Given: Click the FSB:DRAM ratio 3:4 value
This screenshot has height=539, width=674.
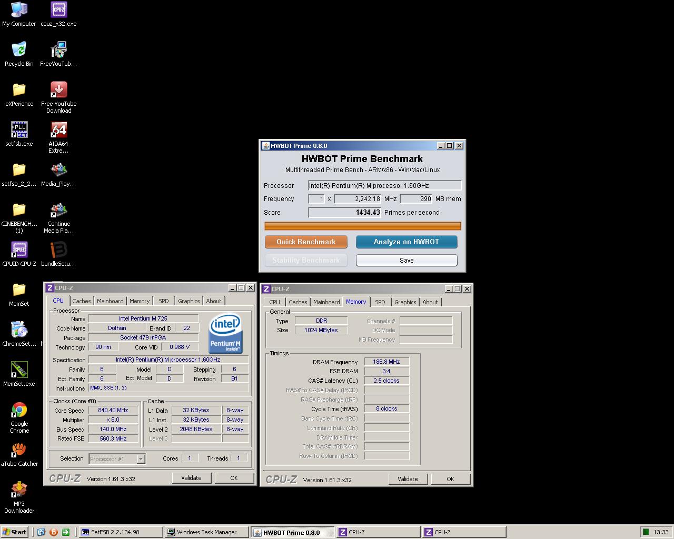Looking at the screenshot, I should pos(386,371).
